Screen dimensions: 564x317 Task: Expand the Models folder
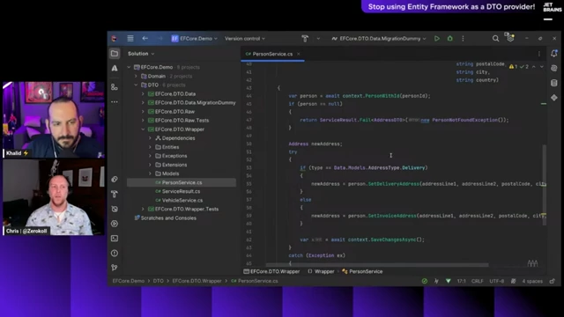[150, 173]
